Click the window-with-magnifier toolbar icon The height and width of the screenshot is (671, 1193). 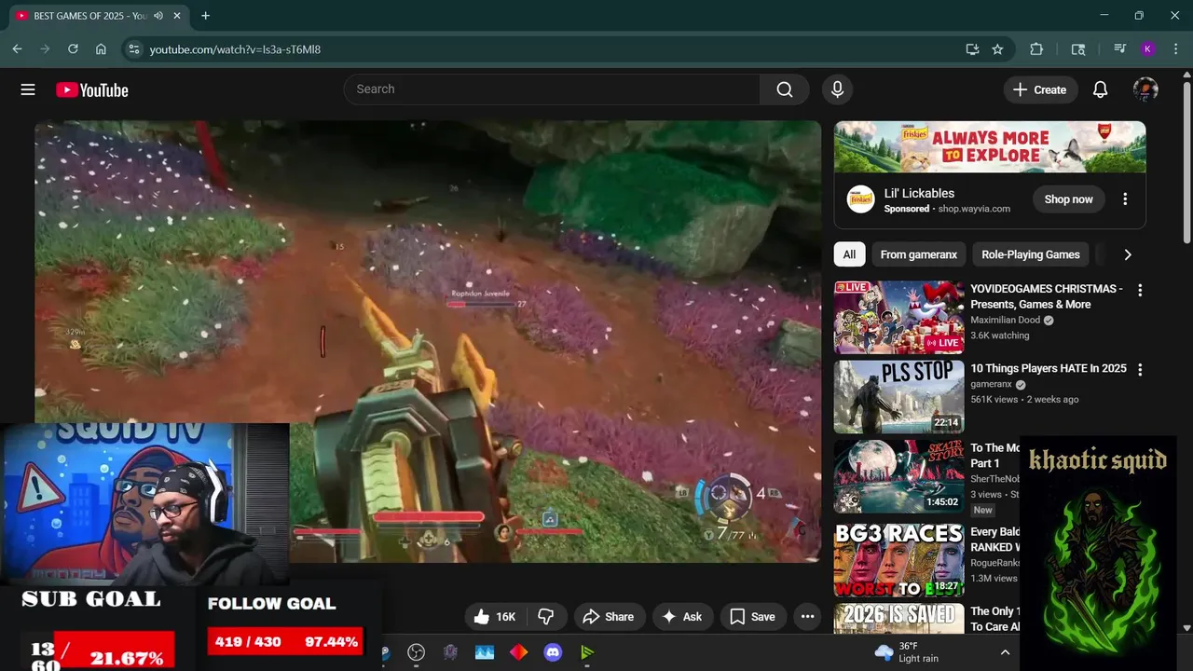(x=1078, y=49)
